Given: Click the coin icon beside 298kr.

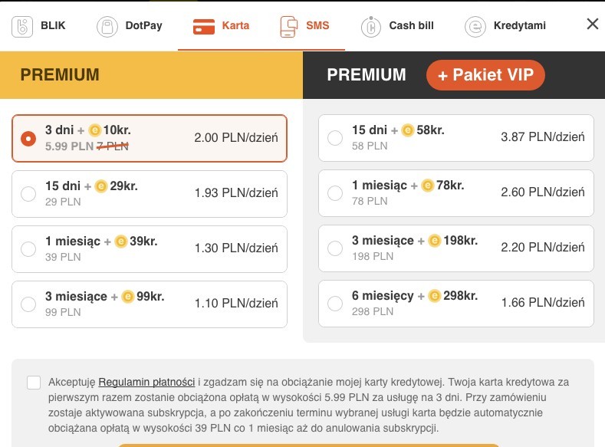Looking at the screenshot, I should pos(435,296).
